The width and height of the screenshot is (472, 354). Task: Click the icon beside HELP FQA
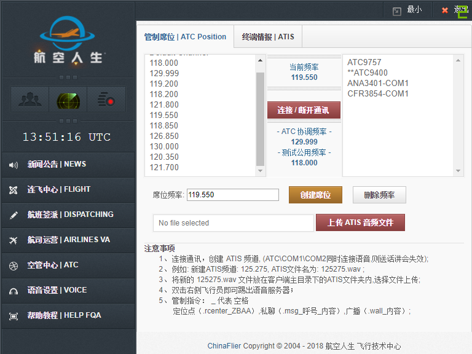[x=14, y=316]
